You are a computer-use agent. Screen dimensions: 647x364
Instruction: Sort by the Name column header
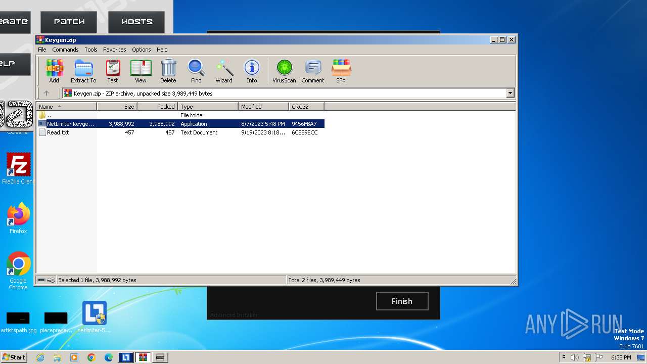click(x=66, y=106)
